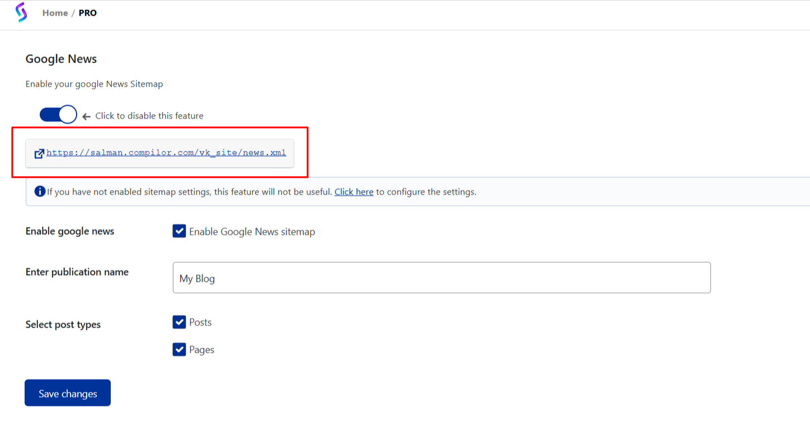Disable the Google News feature toggle
Screen dimensions: 810x421
pos(58,115)
